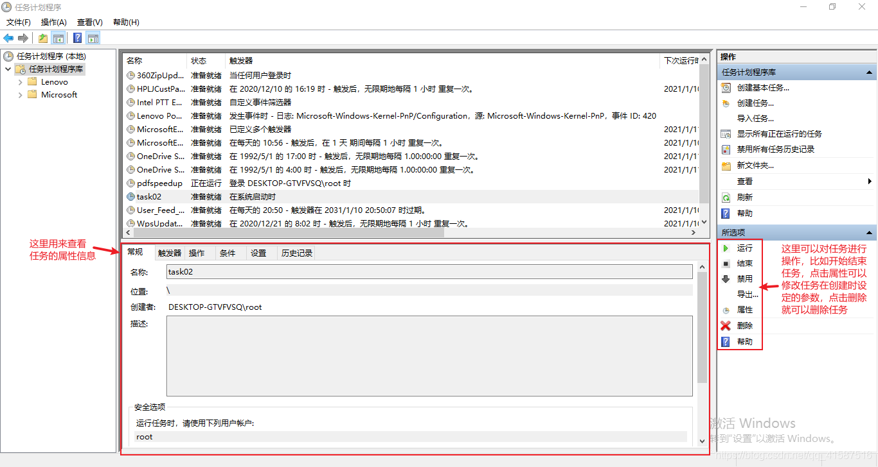
Task: Open the 文件(F) menu
Action: (19, 22)
